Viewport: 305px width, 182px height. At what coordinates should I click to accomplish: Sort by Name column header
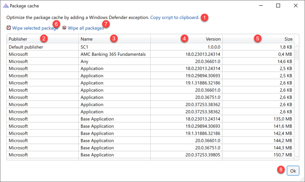point(115,39)
